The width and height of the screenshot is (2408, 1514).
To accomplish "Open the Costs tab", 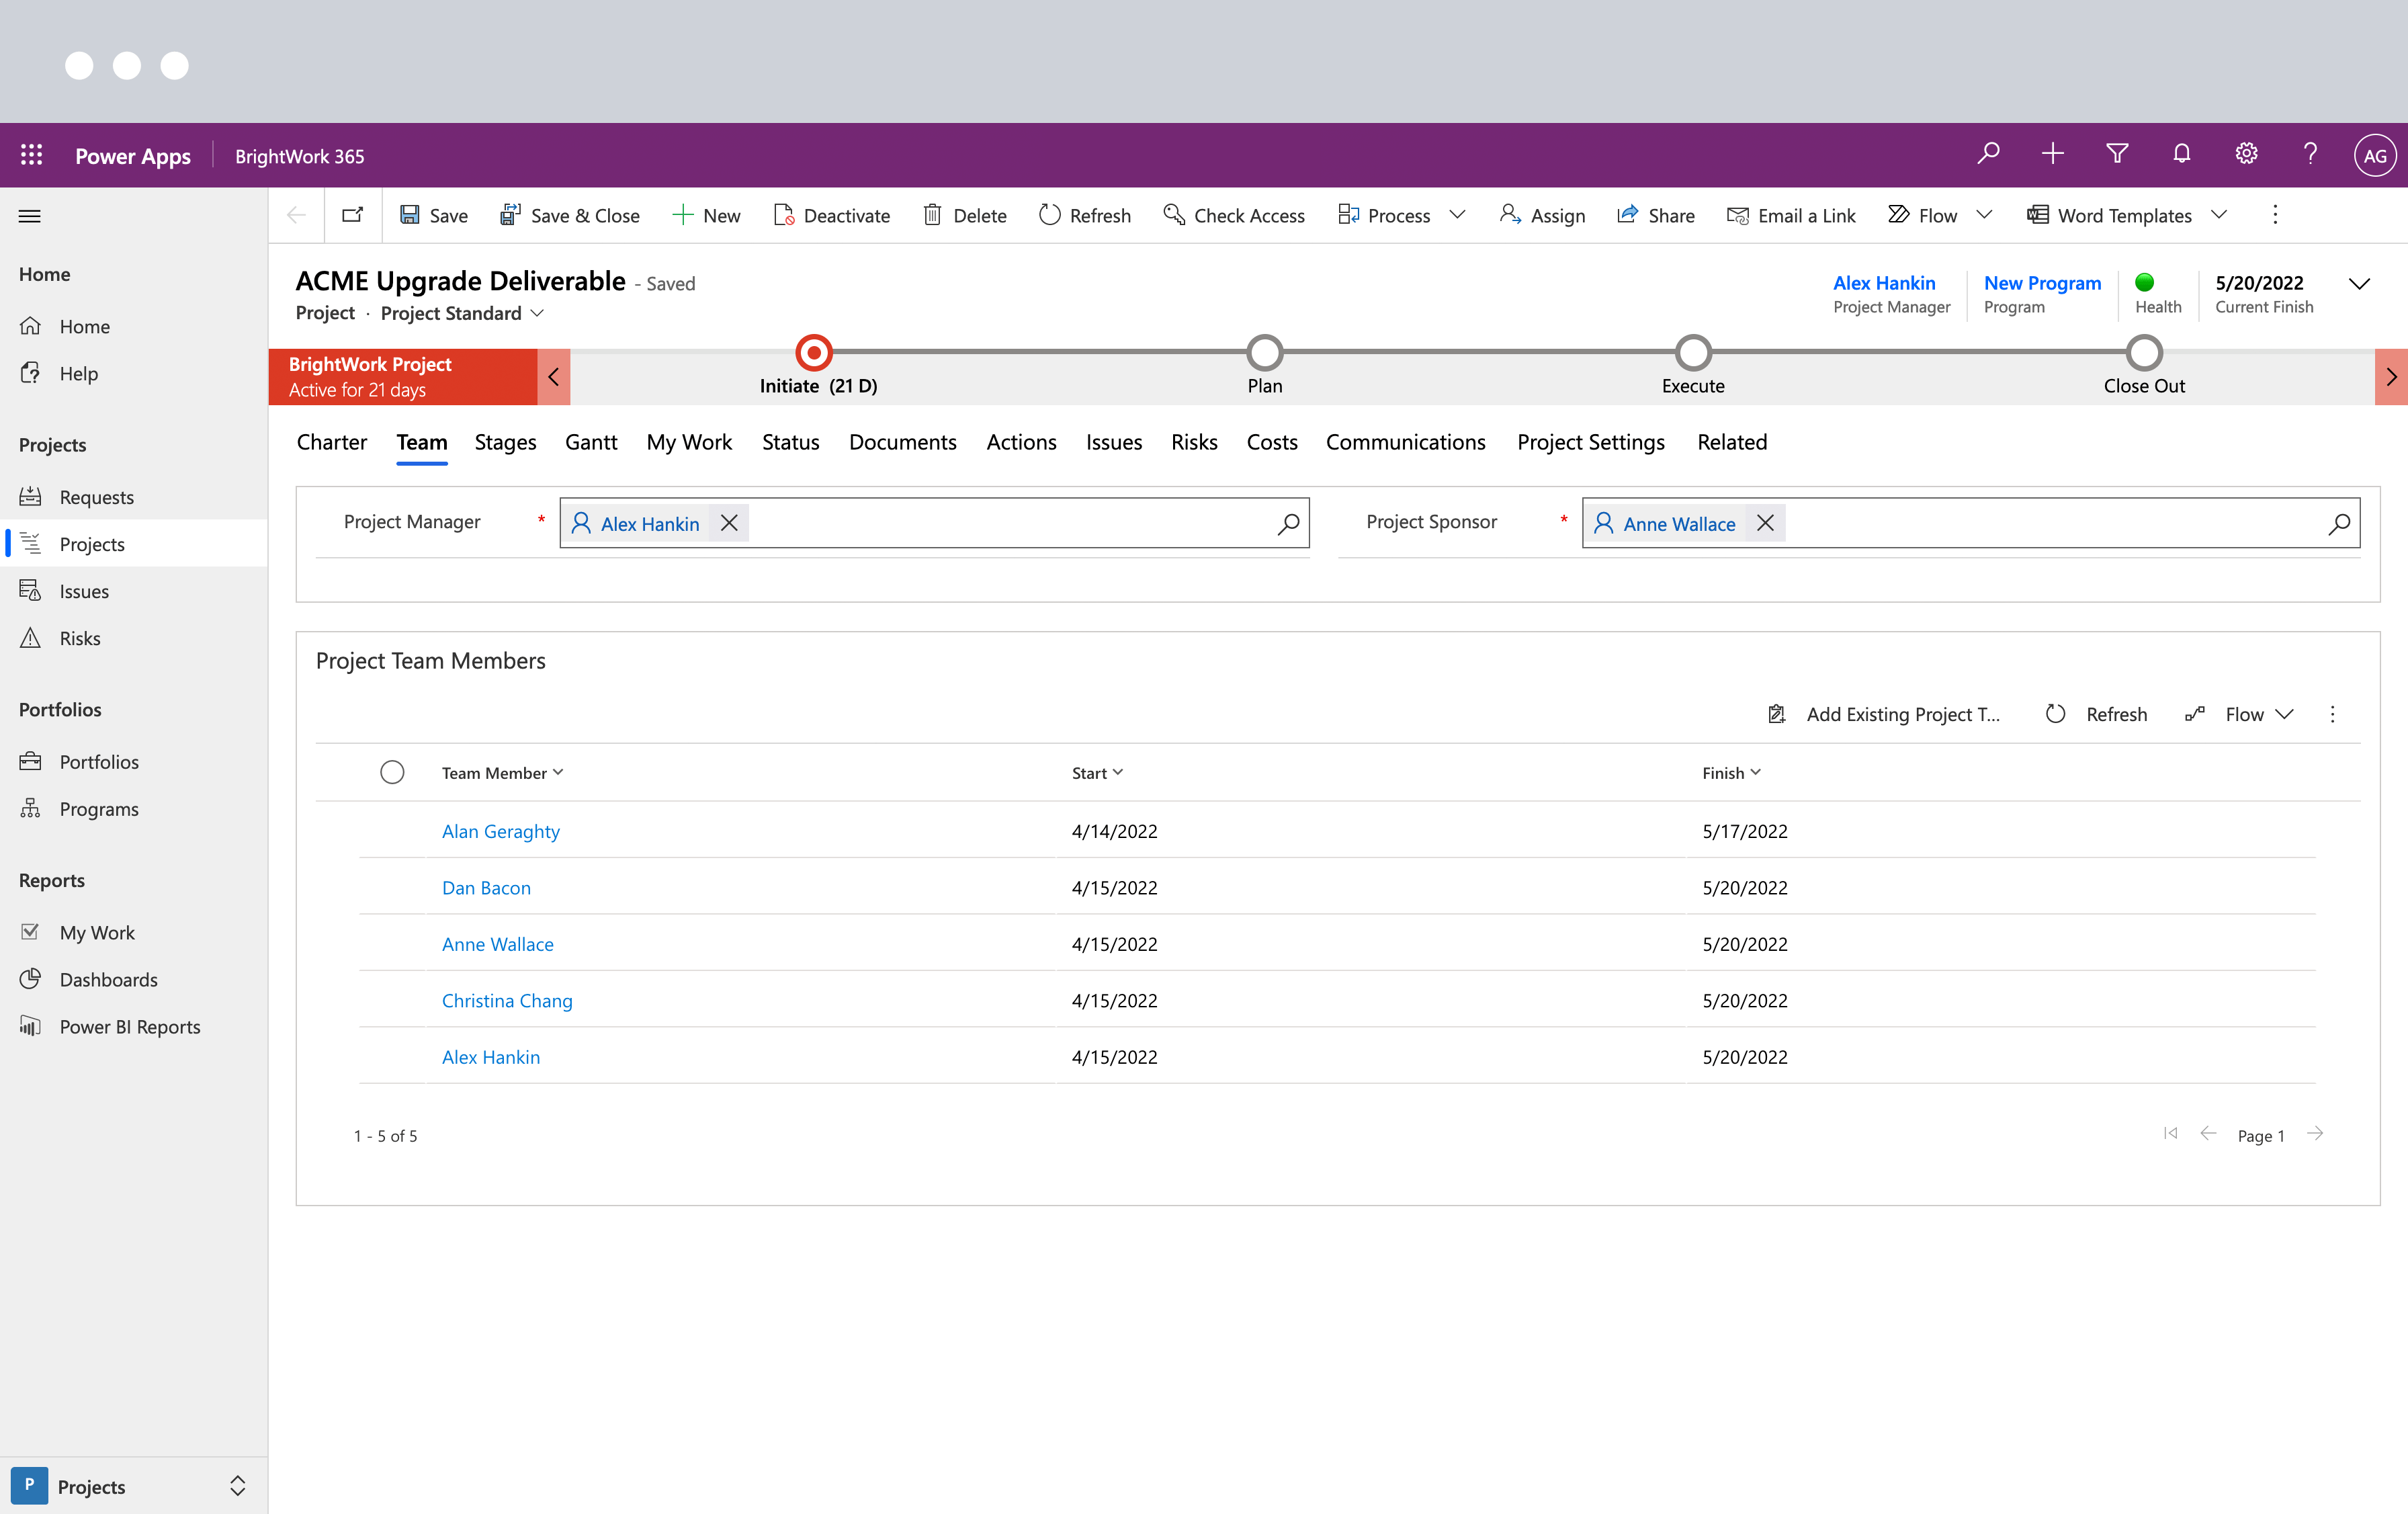I will (1271, 442).
